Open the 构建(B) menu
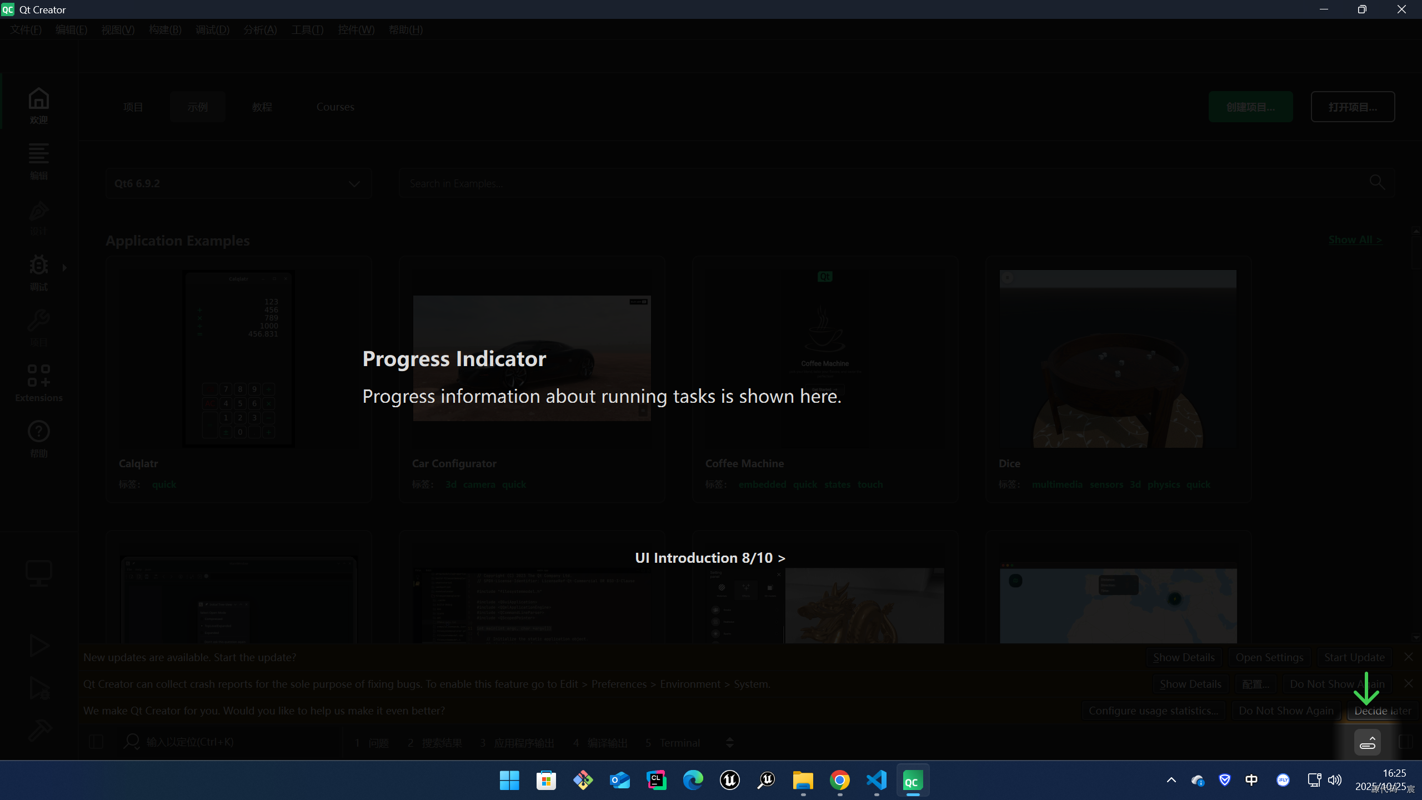The height and width of the screenshot is (800, 1422). (165, 30)
